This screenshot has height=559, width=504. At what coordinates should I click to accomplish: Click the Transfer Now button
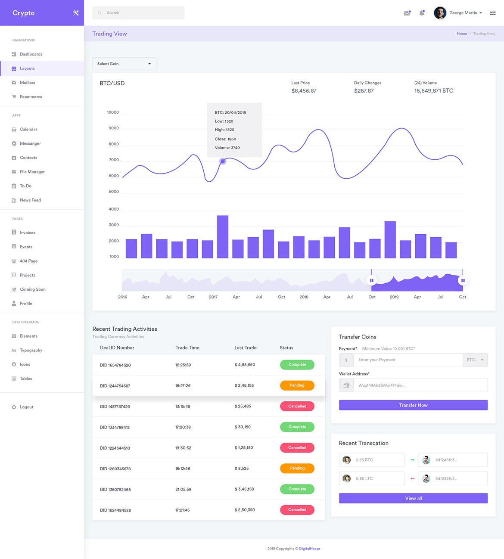tap(413, 405)
